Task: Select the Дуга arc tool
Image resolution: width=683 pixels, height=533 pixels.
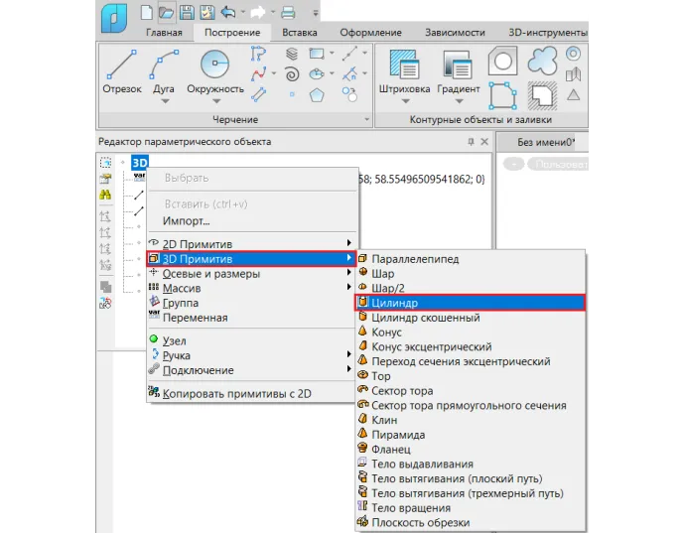Action: pyautogui.click(x=164, y=69)
